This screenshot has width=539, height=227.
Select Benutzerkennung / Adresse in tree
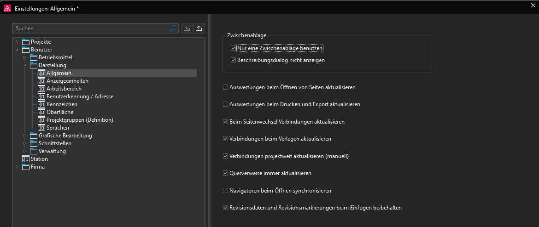click(x=80, y=96)
